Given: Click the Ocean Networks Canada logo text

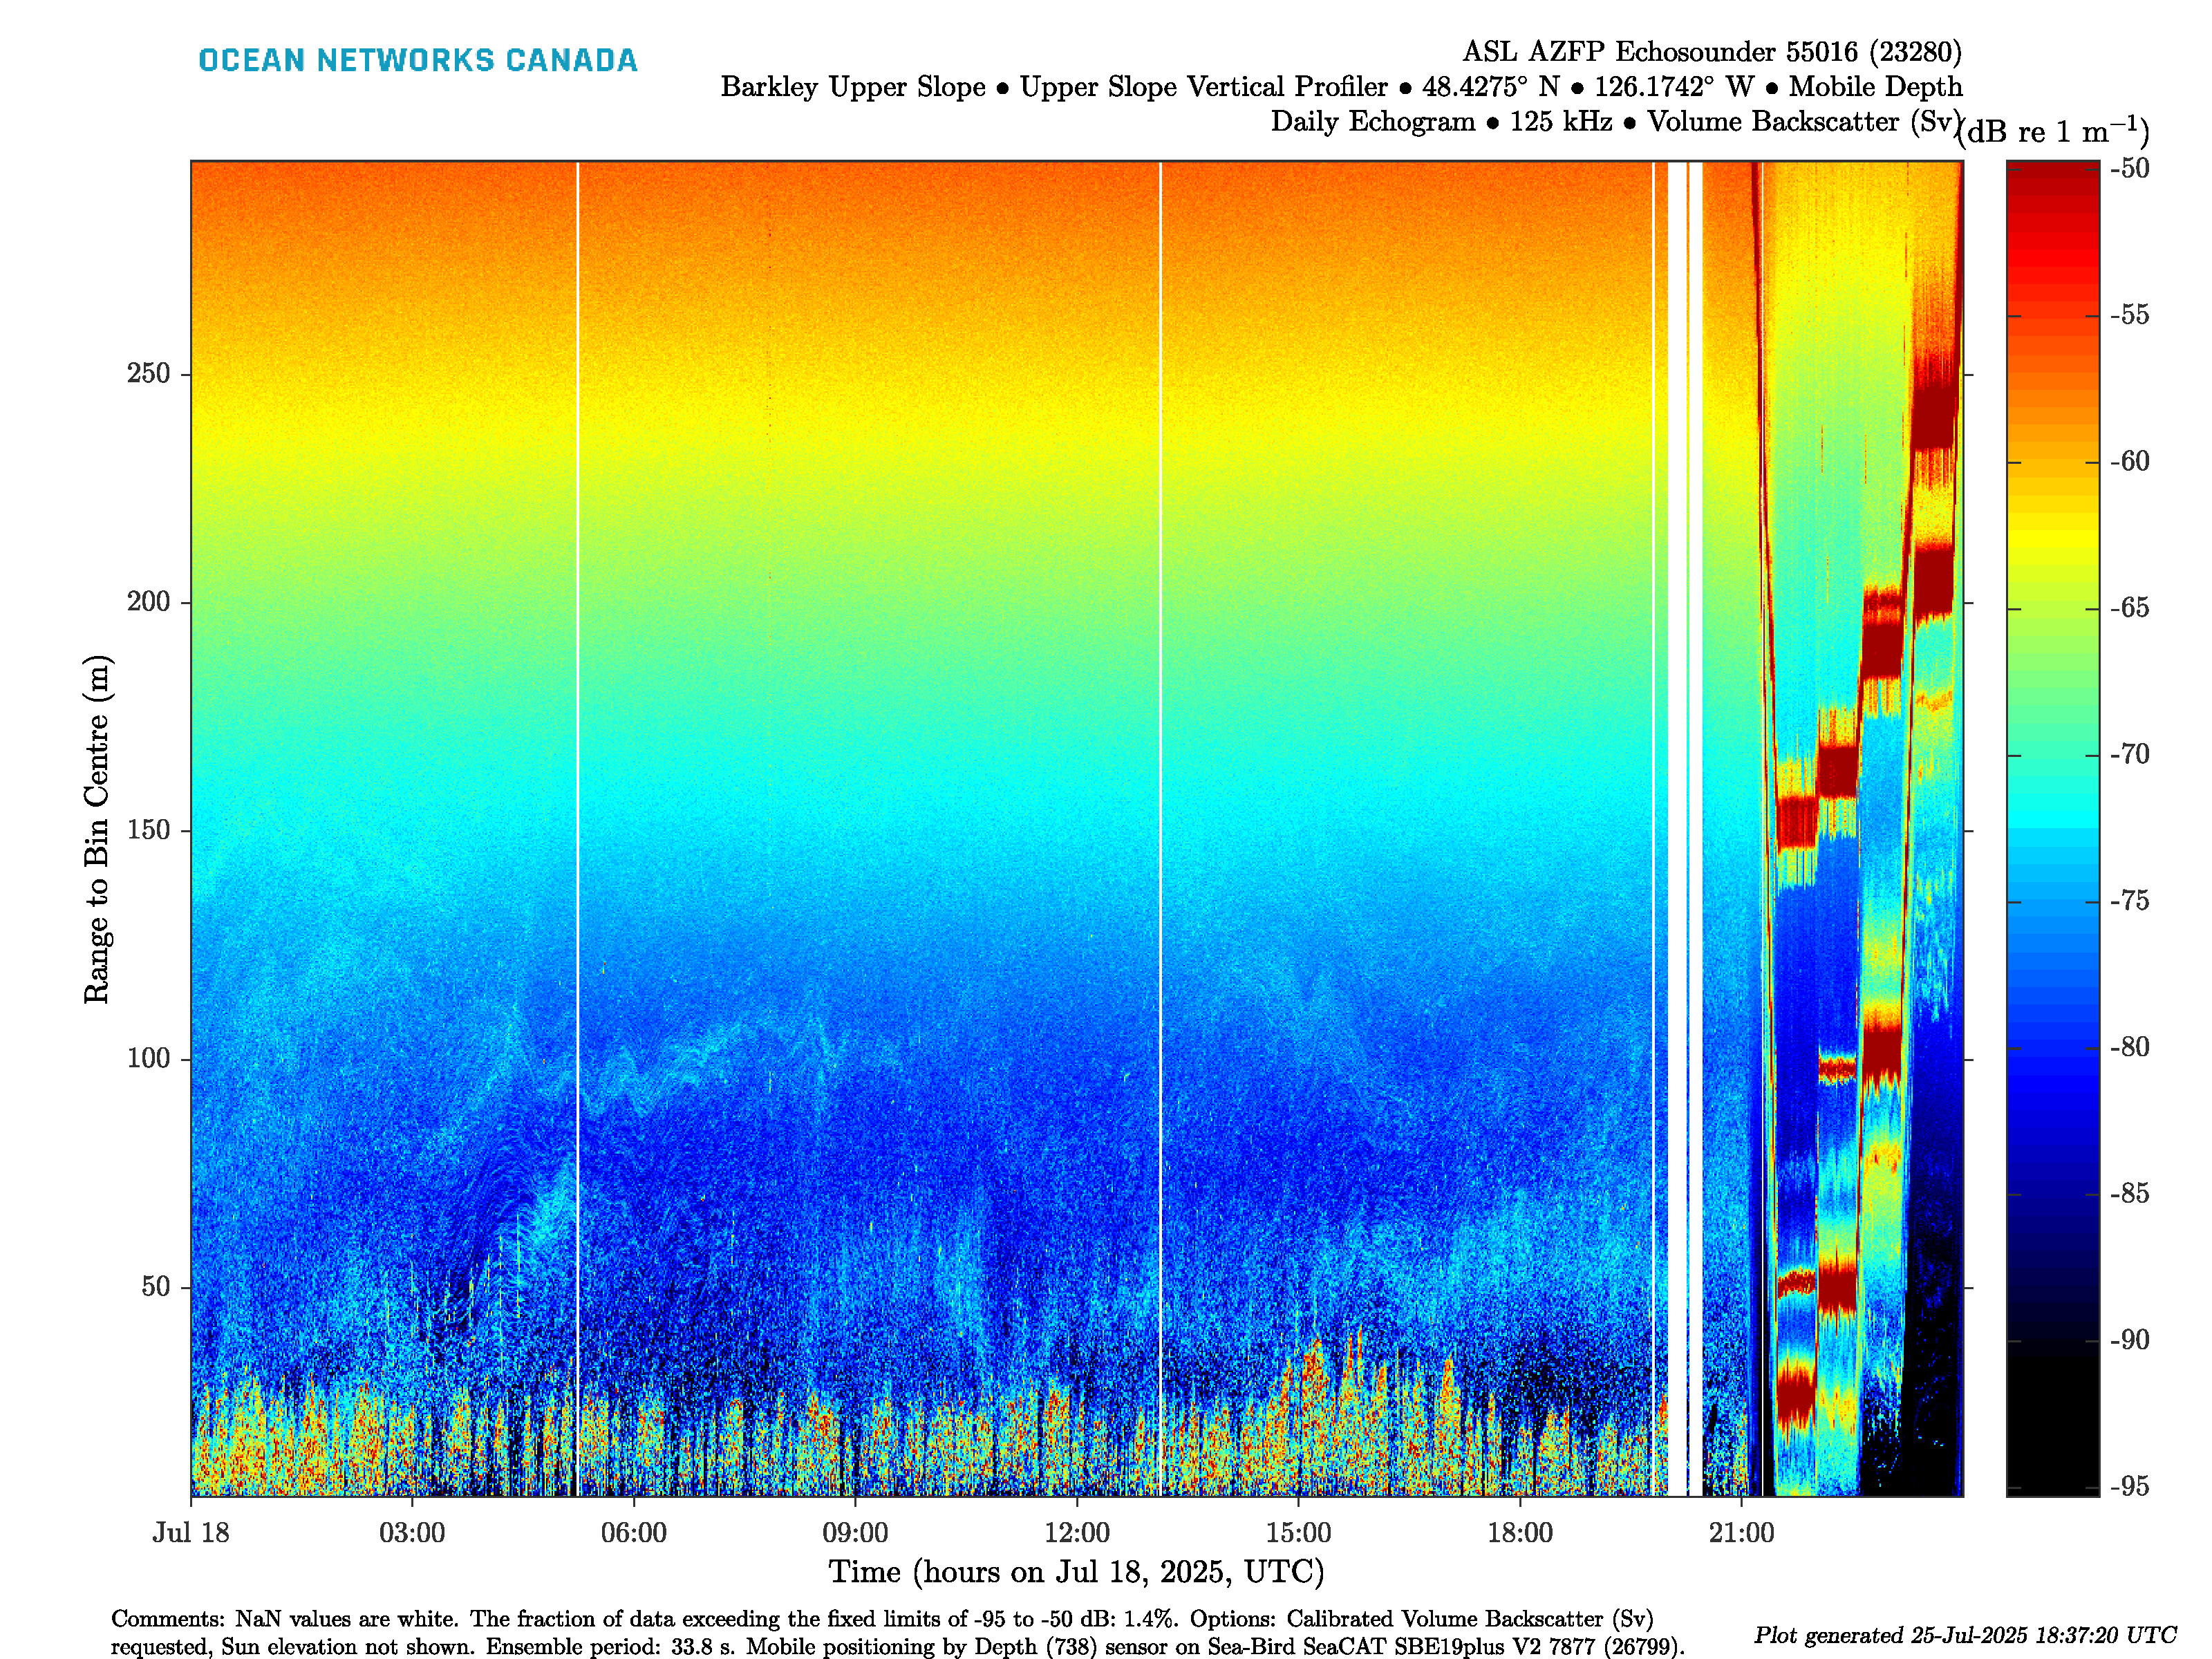Looking at the screenshot, I should [x=418, y=60].
